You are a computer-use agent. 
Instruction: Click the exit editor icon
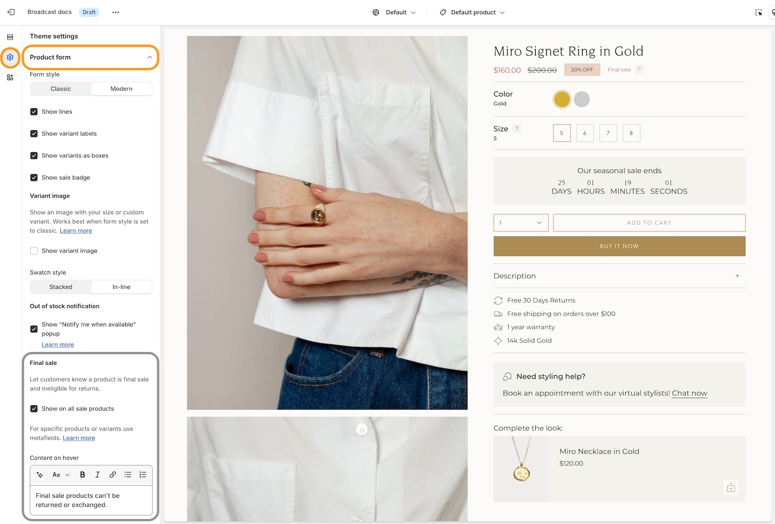point(11,12)
